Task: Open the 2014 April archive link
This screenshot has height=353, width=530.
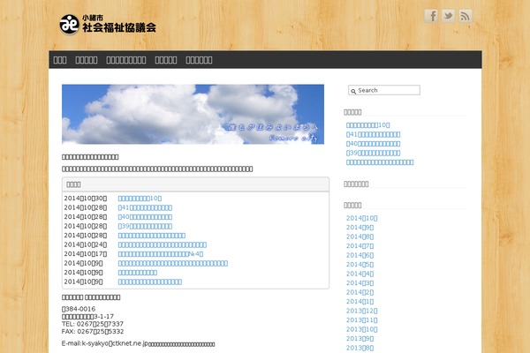Action: tap(360, 274)
